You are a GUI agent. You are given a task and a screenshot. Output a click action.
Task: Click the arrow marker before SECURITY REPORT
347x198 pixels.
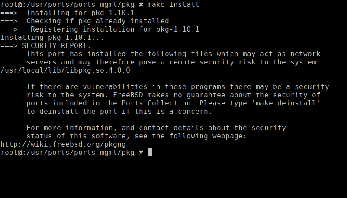(x=9, y=45)
